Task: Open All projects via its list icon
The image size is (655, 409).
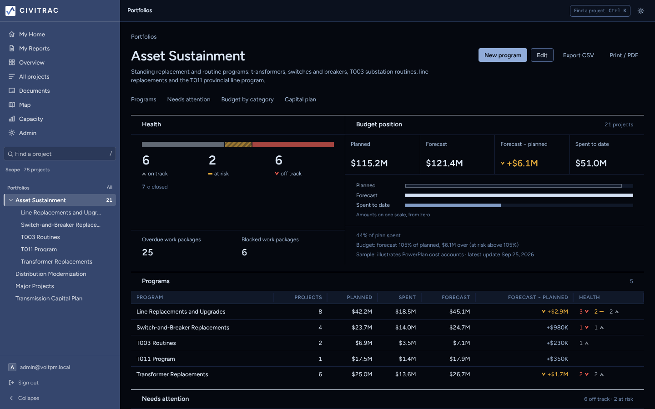Action: tap(12, 76)
